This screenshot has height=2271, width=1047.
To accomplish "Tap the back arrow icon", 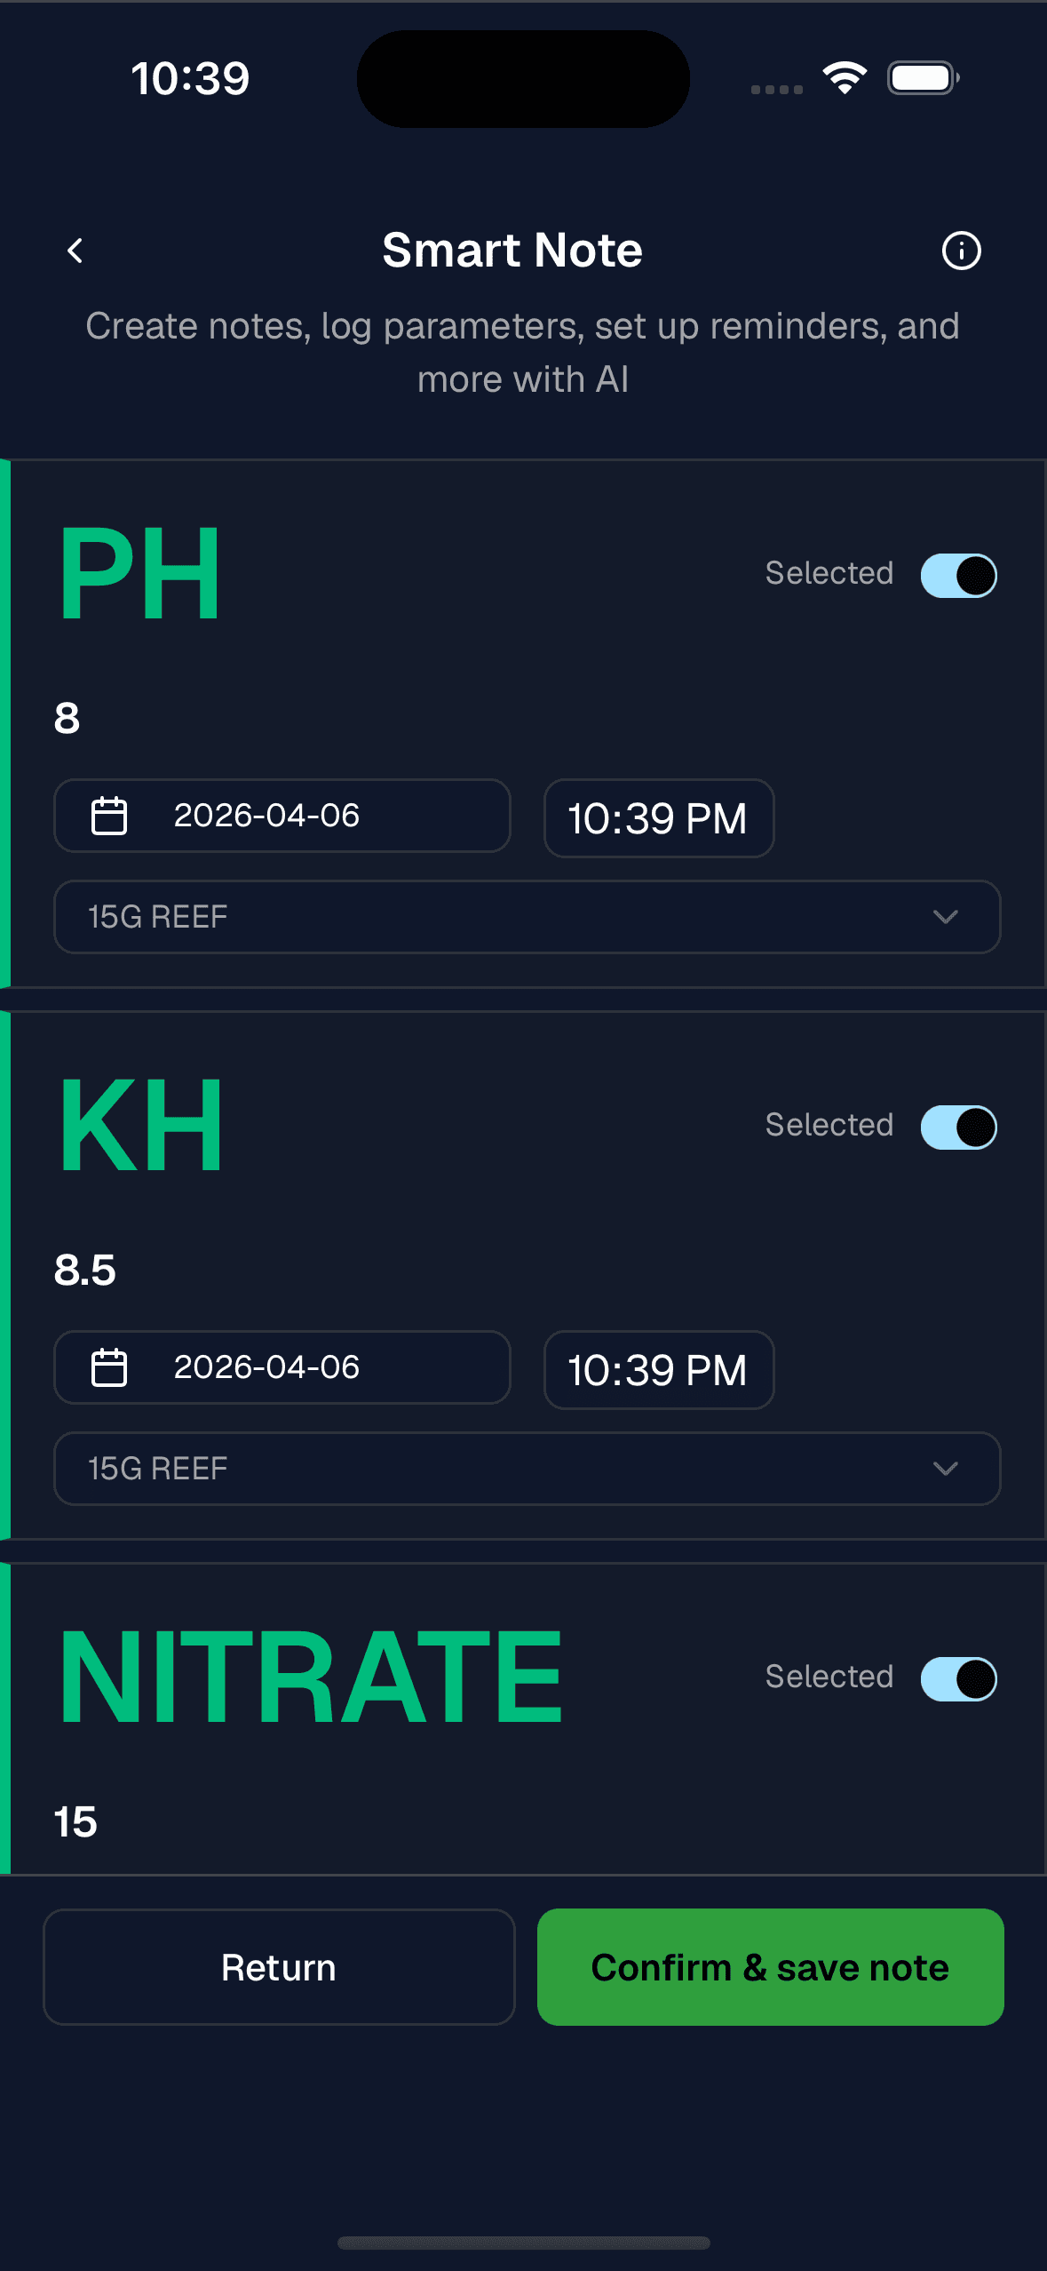I will 75,251.
